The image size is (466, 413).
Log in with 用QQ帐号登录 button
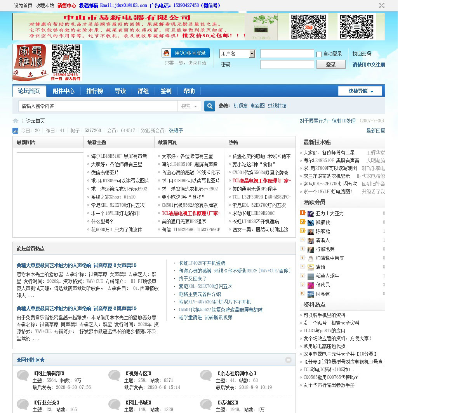[x=186, y=53]
